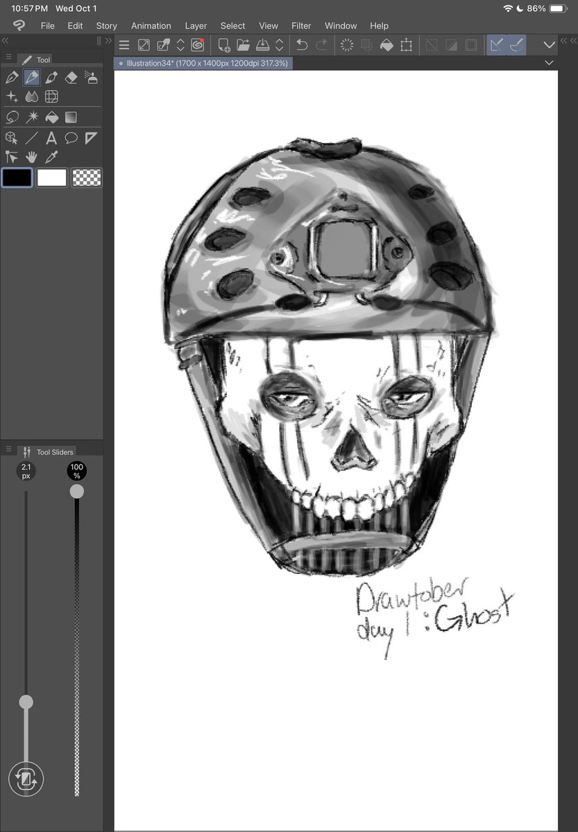Open the File menu
Screen dimensions: 578x832
47,26
